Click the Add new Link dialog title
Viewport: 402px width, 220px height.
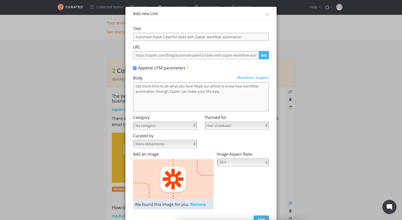146,13
